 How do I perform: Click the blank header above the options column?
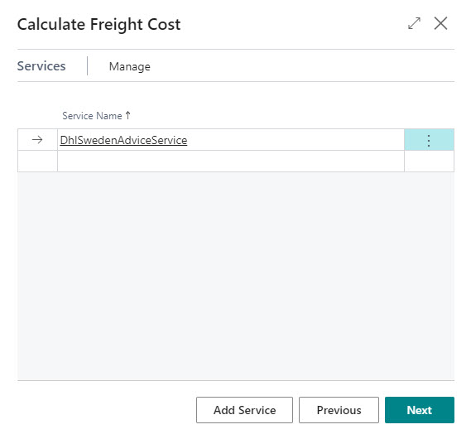tap(429, 116)
